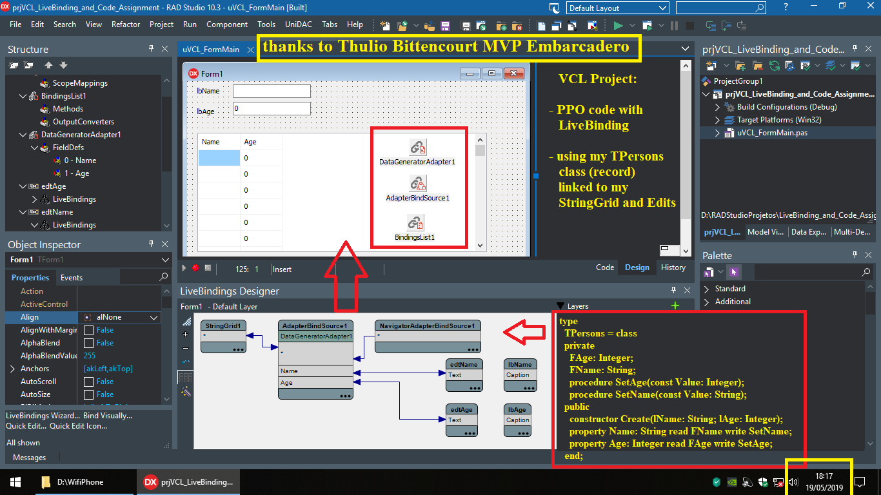881x495 pixels.
Task: Launch the LiveBindings Wizard wand icon
Action: point(186,391)
